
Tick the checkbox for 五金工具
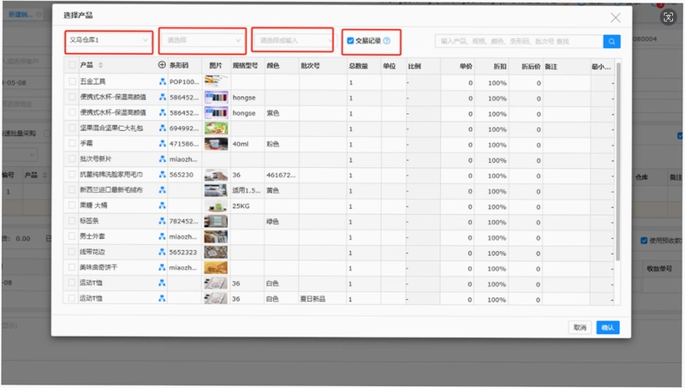[72, 81]
